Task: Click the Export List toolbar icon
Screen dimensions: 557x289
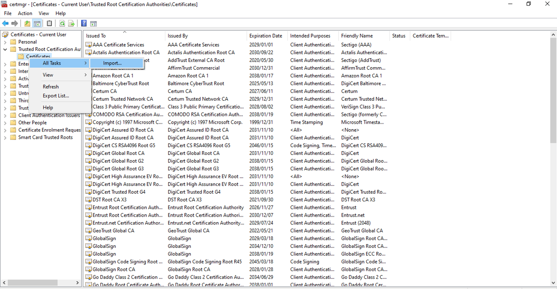Action: (72, 23)
